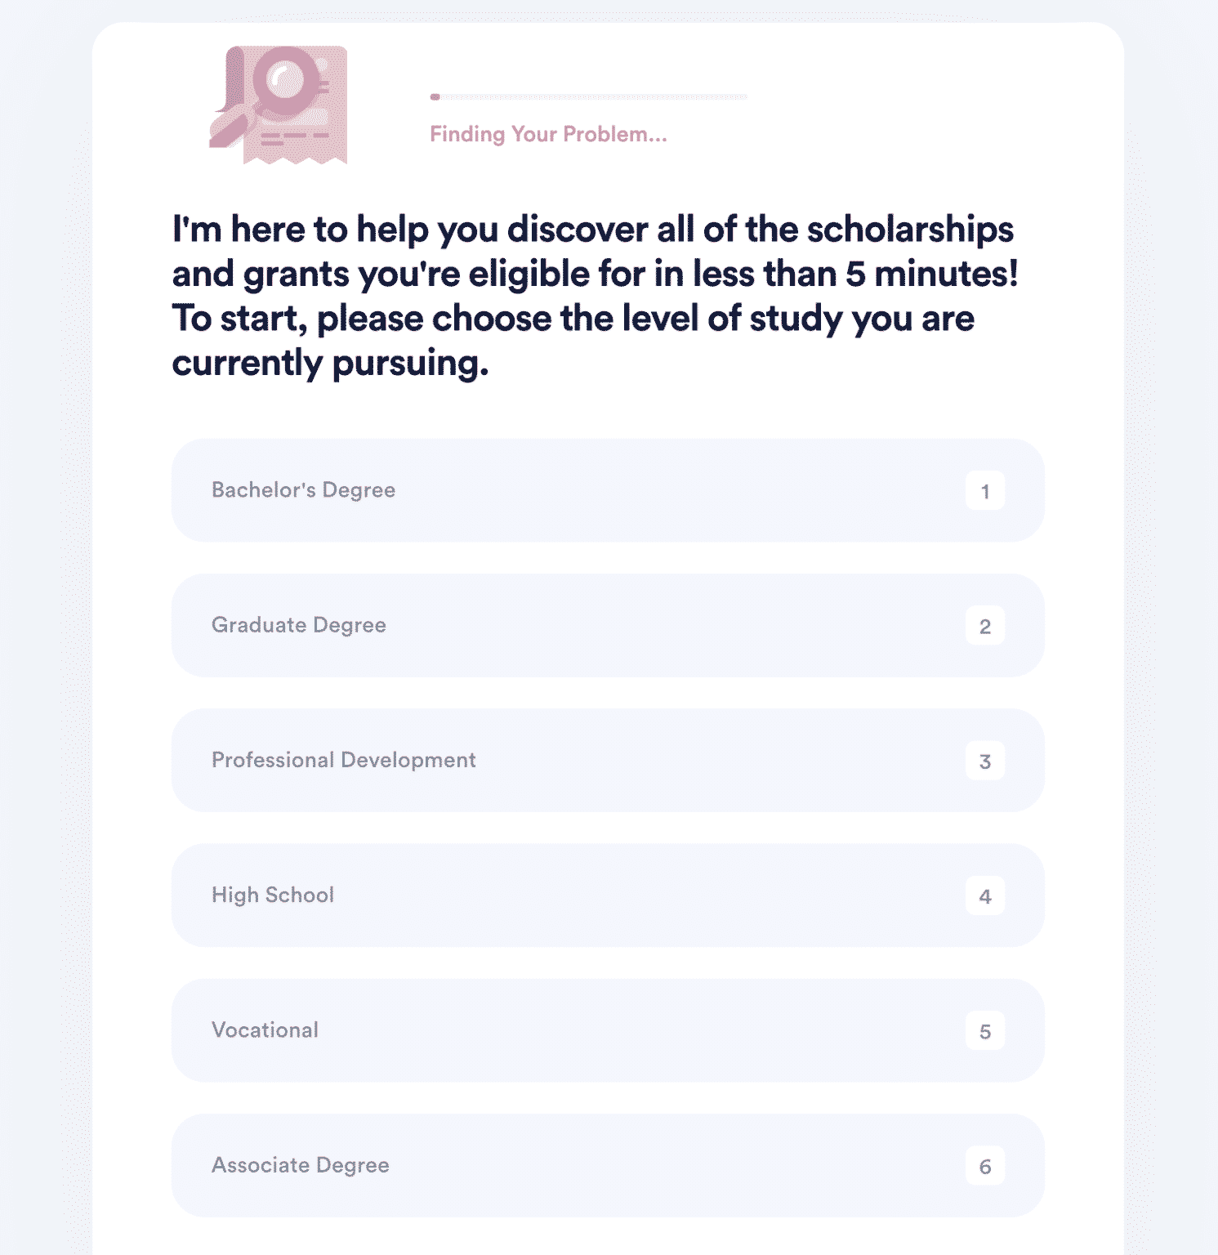The image size is (1218, 1255).
Task: Choose the Graduate Degree option
Action: [607, 625]
